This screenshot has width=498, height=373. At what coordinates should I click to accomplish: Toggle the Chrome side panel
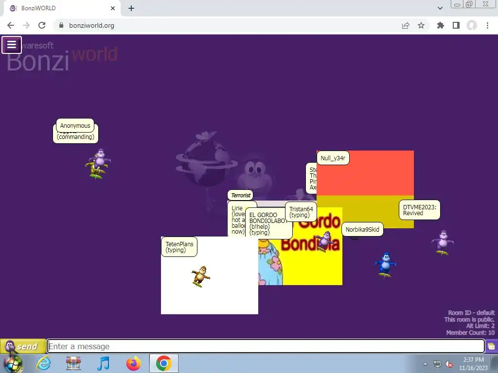(456, 25)
